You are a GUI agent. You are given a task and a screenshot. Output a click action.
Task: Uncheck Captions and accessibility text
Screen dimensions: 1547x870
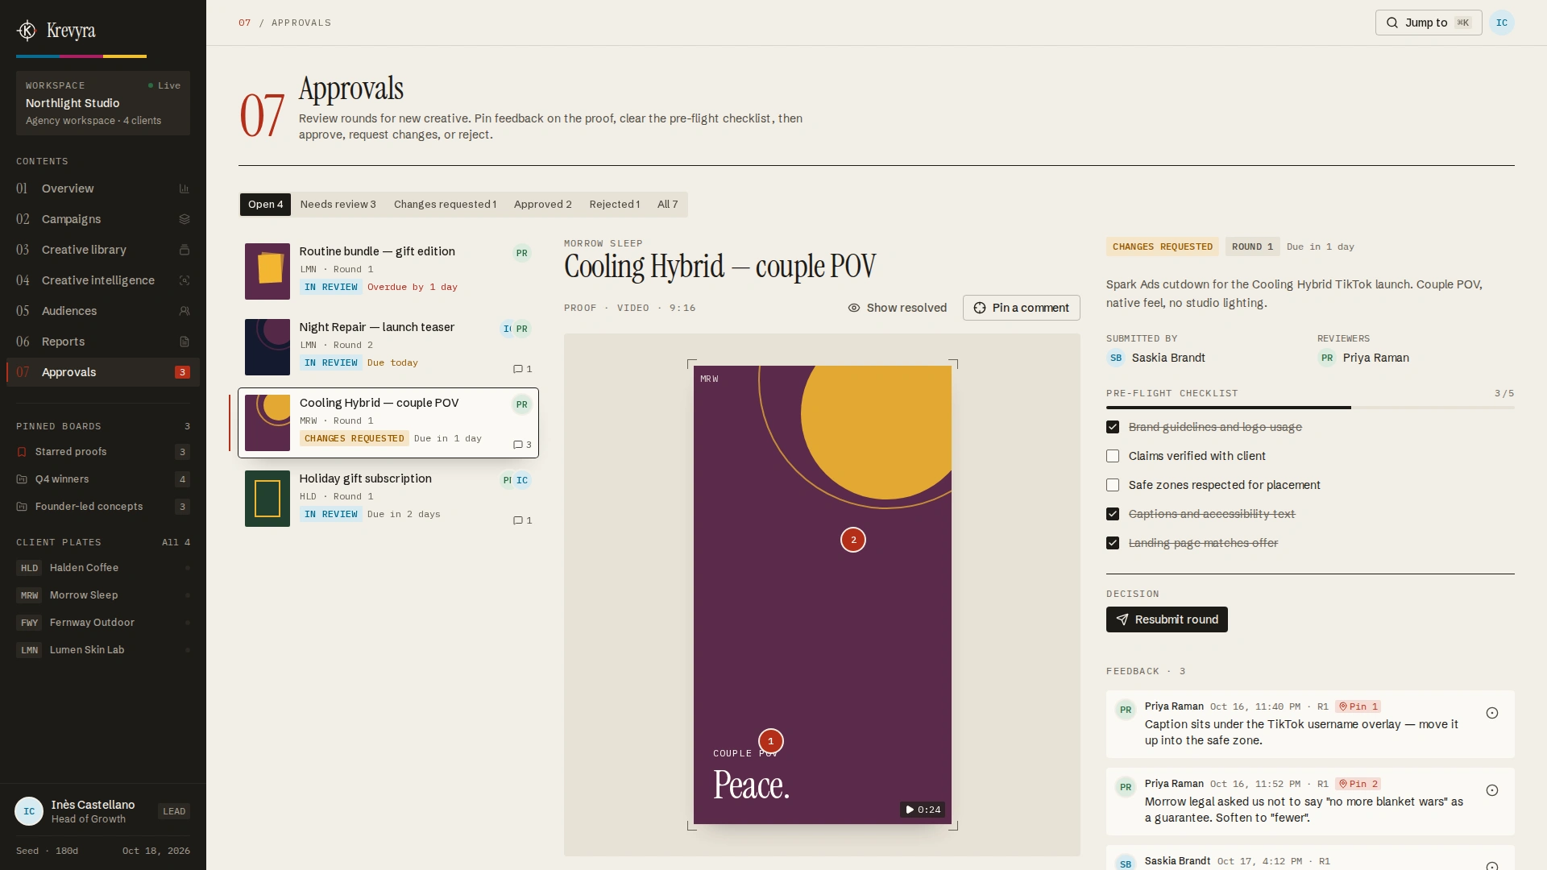(1113, 514)
